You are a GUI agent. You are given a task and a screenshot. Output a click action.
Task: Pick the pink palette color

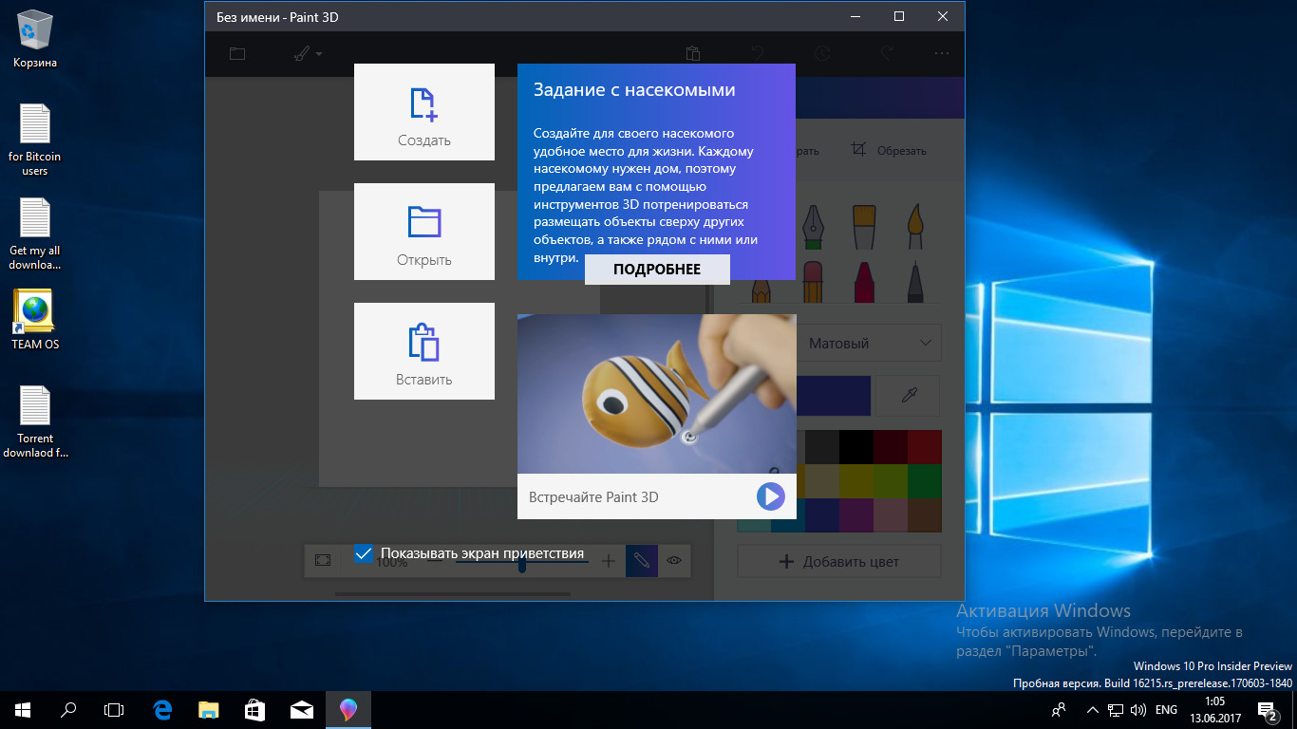(890, 515)
